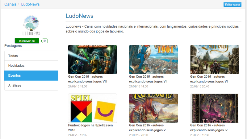The image size is (247, 139).
Task: Select the Análises posts filter
Action: coord(31,85)
